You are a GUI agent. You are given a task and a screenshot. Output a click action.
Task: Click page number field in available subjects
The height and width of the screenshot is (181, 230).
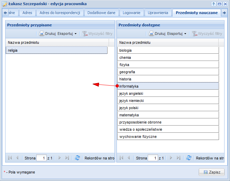(x=153, y=158)
